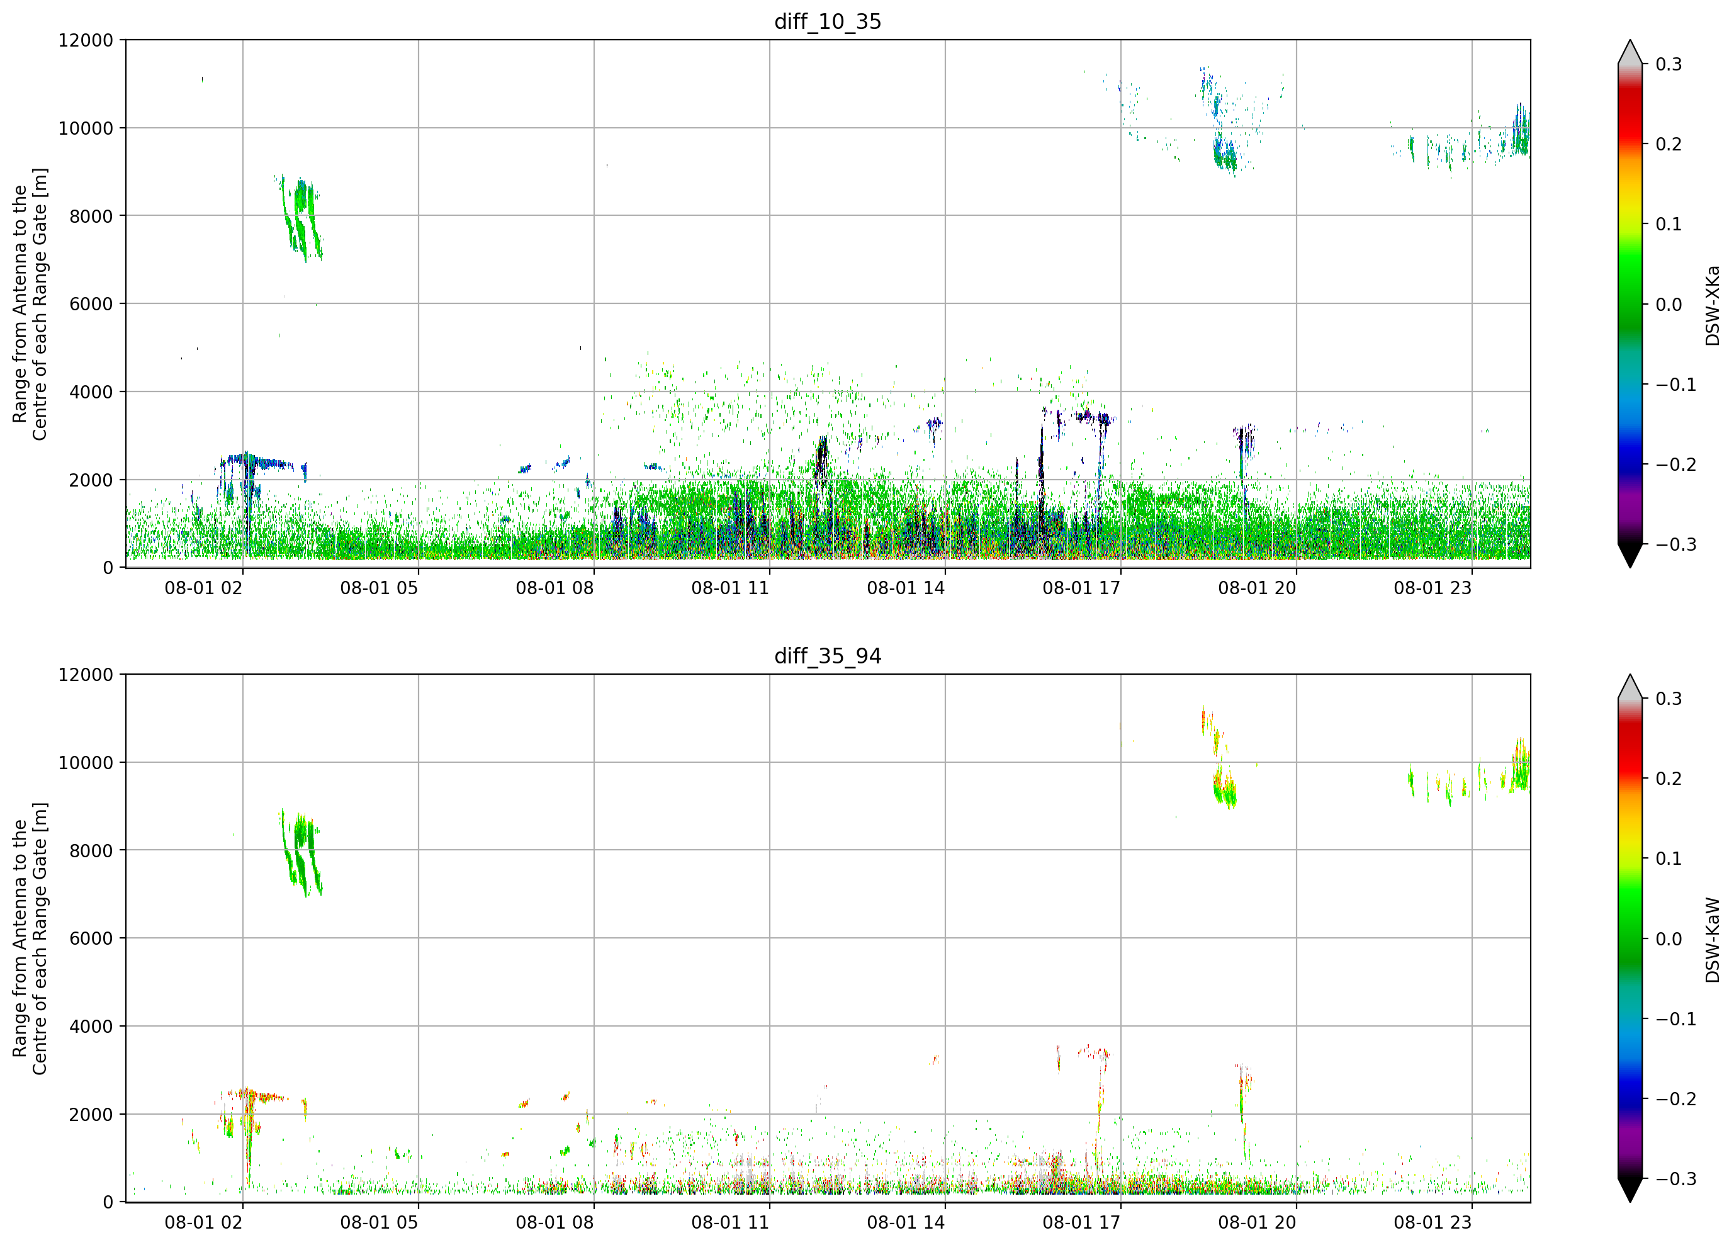The width and height of the screenshot is (1734, 1245).
Task: Click the '6000' y tick on diff_10_35
Action: pos(91,303)
